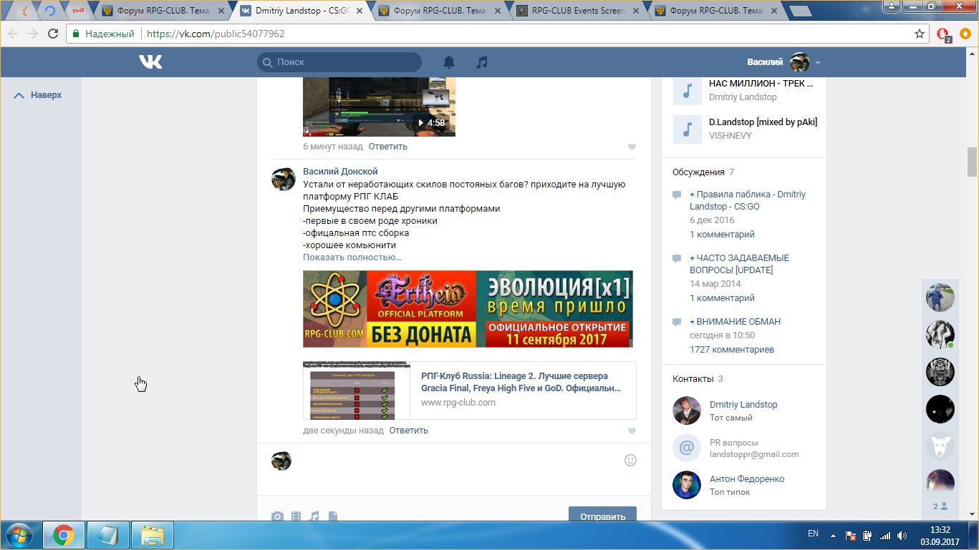Open the VK music player icon
Viewport: 979px width, 550px height.
(x=482, y=62)
